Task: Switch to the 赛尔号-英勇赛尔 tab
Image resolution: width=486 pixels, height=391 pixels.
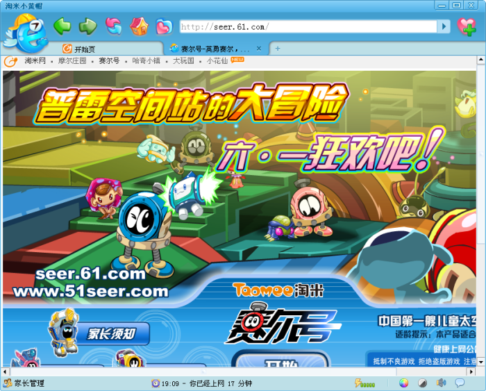Action: coord(215,49)
